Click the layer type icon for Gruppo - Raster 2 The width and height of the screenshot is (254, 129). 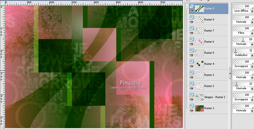click(x=191, y=95)
